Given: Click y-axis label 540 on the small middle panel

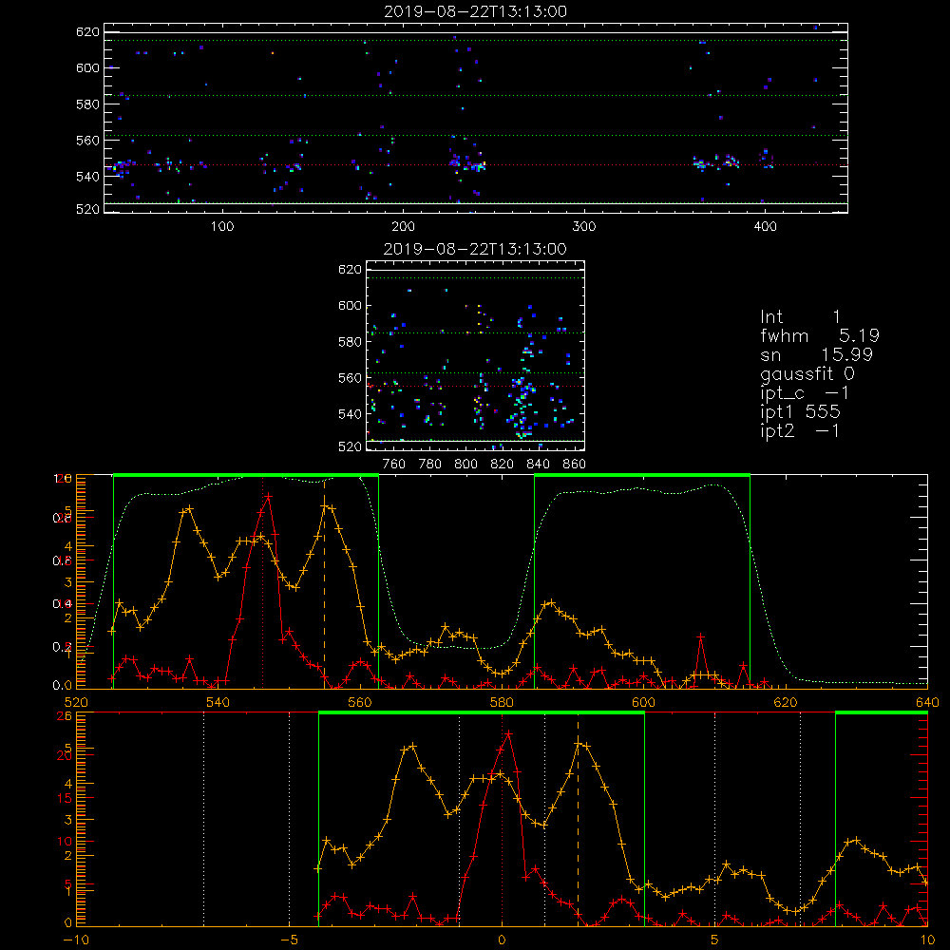Looking at the screenshot, I should 351,414.
